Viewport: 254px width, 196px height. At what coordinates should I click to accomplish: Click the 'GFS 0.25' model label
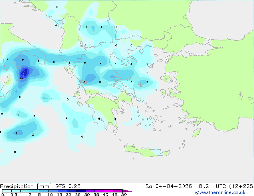click(68, 186)
